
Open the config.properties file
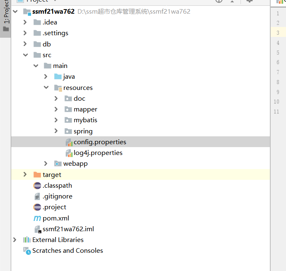coord(99,142)
